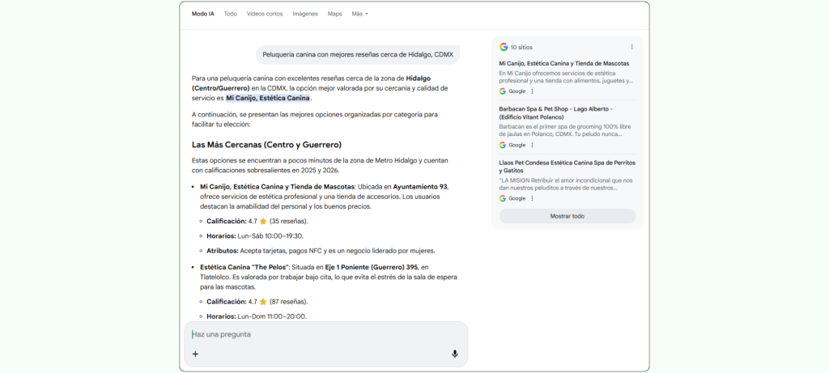This screenshot has height=373, width=829.
Task: Select the 'Modo IA' tab
Action: click(x=203, y=14)
